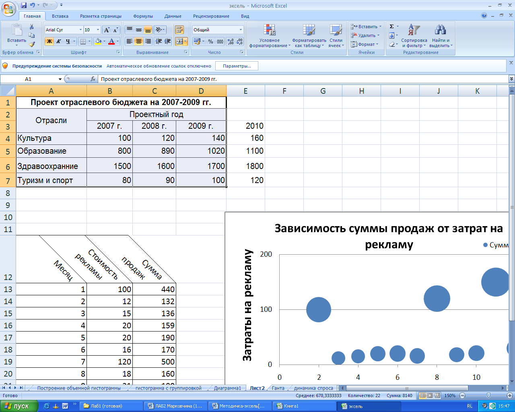This screenshot has height=412, width=515.
Task: Click the AutoSum sigma icon
Action: 392,27
